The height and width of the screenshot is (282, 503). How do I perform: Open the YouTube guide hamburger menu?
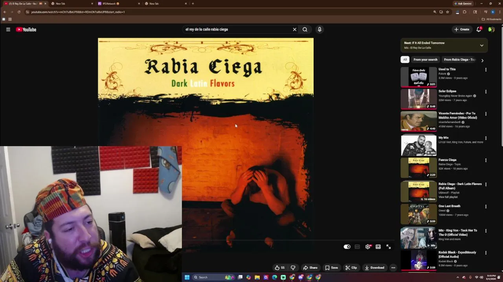(x=8, y=29)
